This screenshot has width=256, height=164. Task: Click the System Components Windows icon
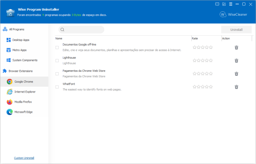click(9, 60)
